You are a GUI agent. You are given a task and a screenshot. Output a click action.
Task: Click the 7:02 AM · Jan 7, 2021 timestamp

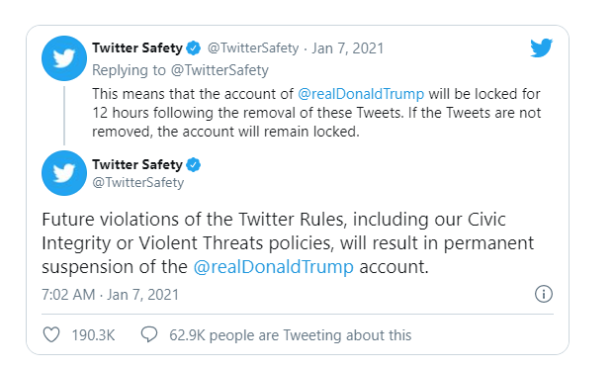click(x=110, y=294)
